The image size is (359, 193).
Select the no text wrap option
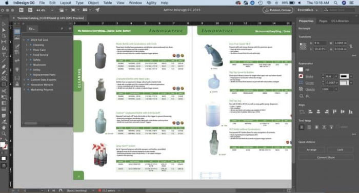[302, 127]
